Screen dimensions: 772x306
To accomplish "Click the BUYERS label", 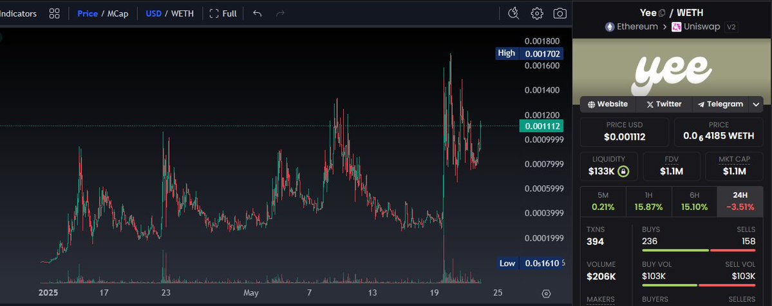I will [655, 299].
